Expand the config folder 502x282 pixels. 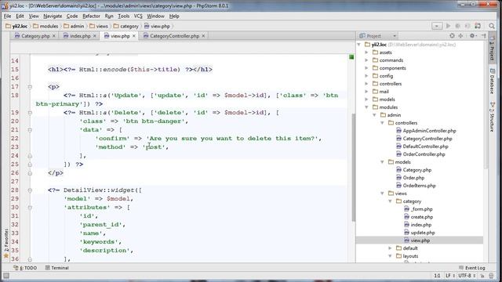[366, 76]
